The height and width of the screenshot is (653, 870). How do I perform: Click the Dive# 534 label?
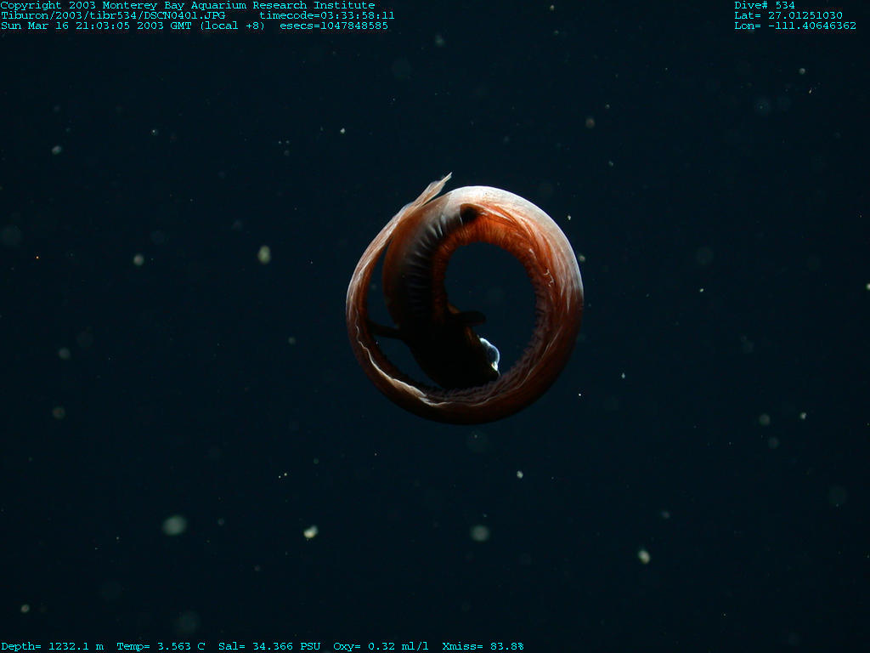tap(765, 5)
